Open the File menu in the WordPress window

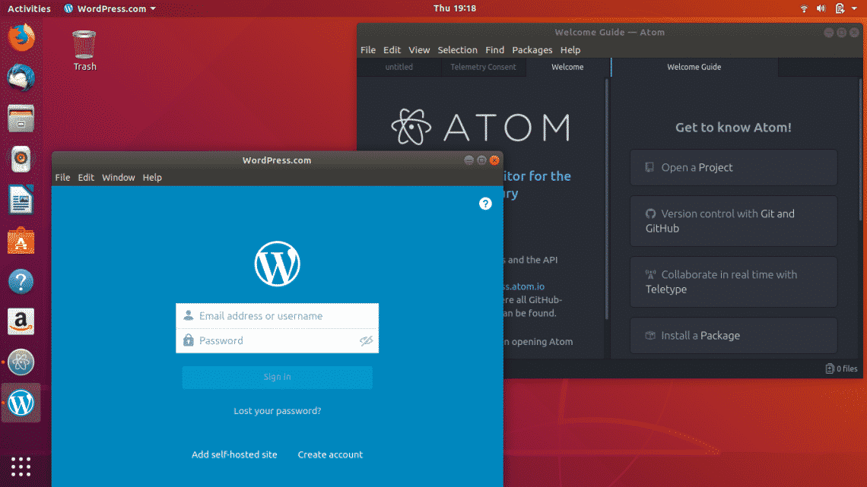[62, 177]
